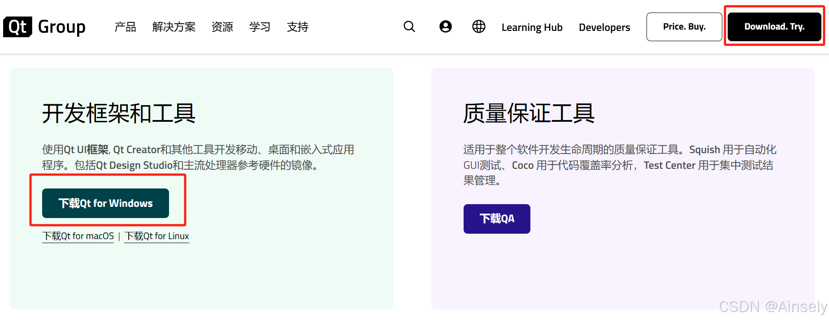The width and height of the screenshot is (829, 321).
Task: Click the globe language icon
Action: click(x=479, y=27)
